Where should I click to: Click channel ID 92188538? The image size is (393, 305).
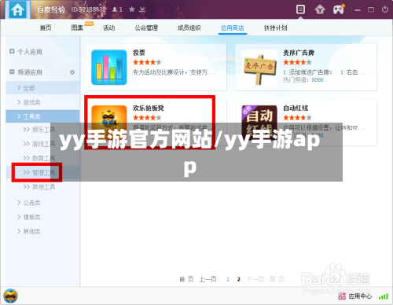point(89,9)
